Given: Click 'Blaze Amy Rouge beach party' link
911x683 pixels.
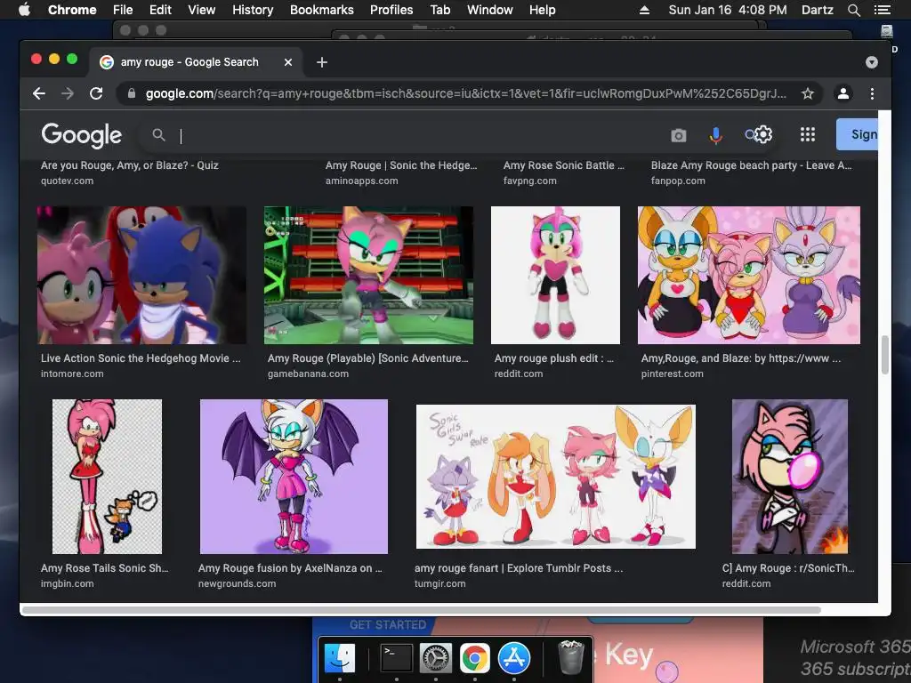Looking at the screenshot, I should click(751, 165).
